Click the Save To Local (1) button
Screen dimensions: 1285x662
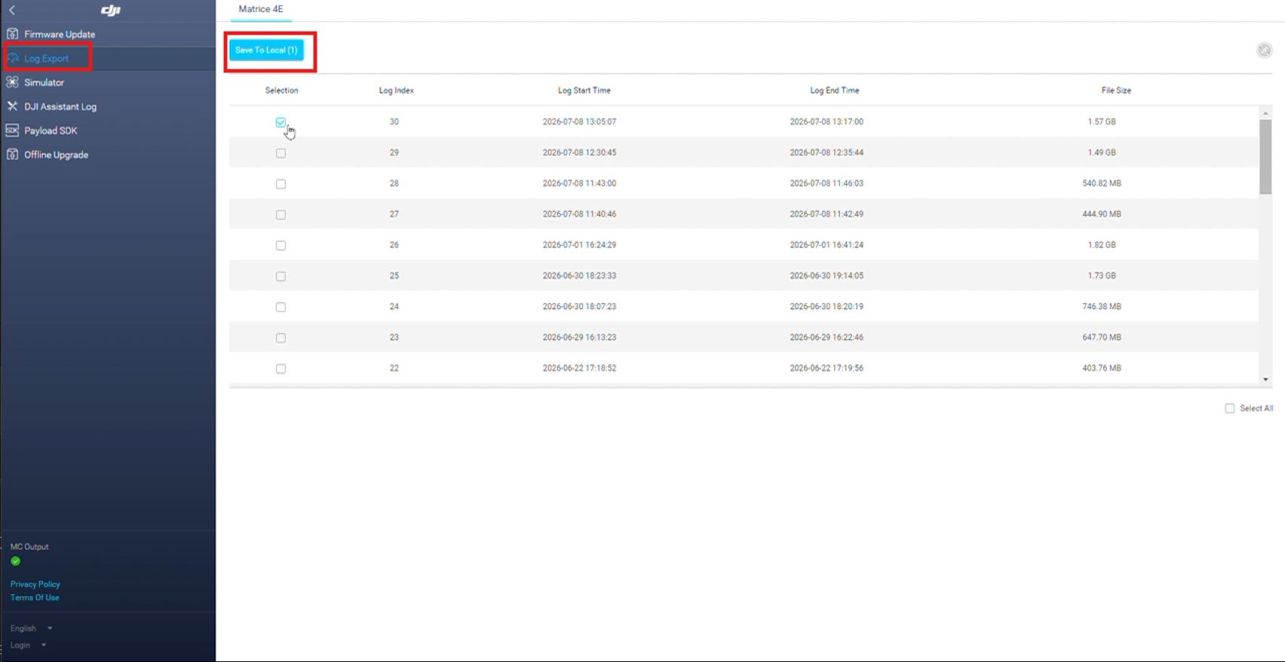pyautogui.click(x=266, y=50)
